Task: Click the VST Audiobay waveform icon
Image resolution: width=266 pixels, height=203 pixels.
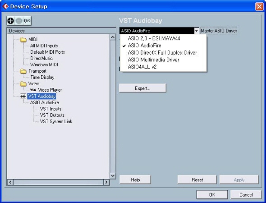Action: point(23,97)
